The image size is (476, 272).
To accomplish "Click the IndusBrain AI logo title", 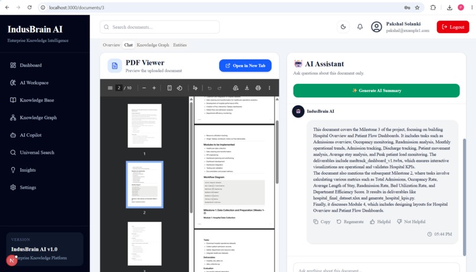I will [x=35, y=30].
